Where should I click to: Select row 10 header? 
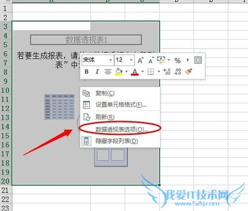[x=5, y=90]
